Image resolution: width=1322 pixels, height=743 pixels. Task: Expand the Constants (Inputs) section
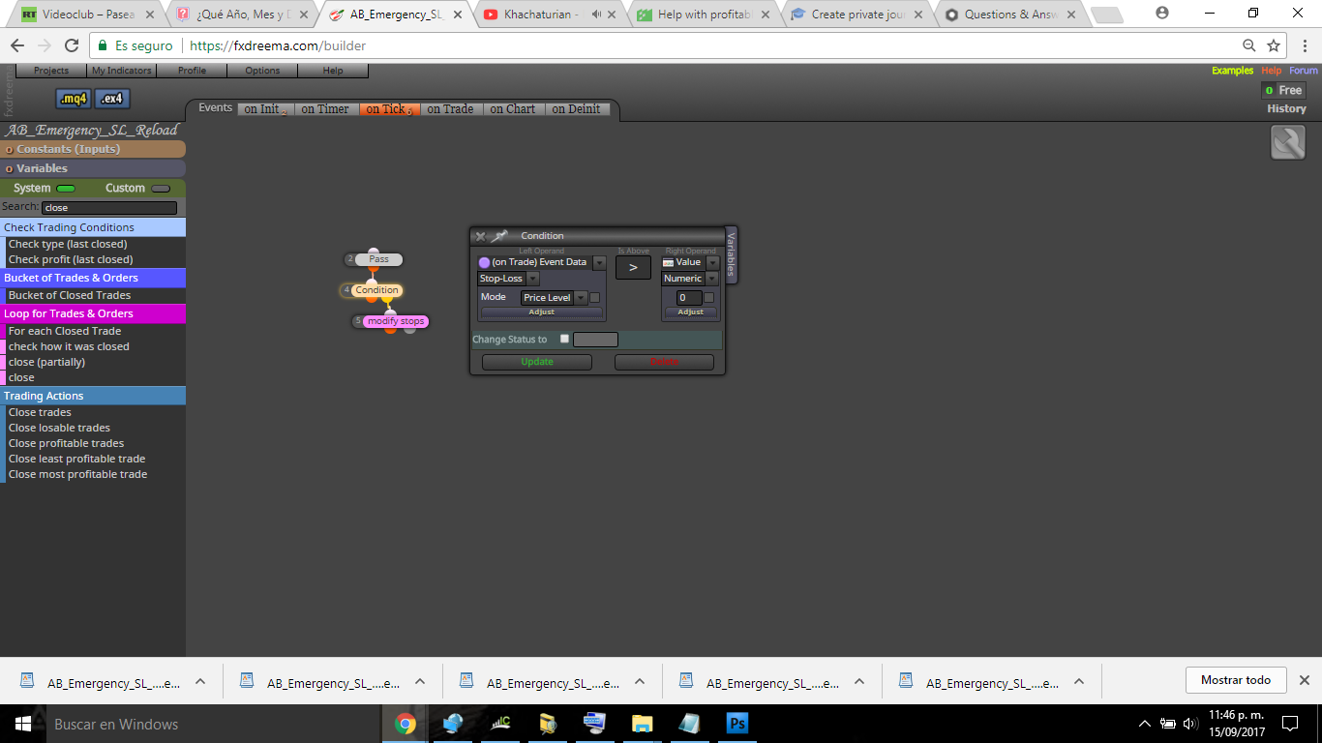(x=93, y=149)
